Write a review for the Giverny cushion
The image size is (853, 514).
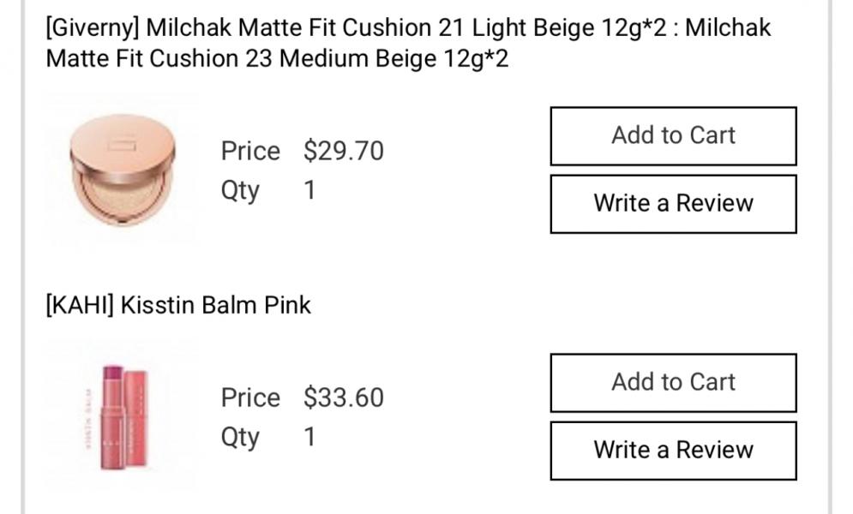pos(673,203)
